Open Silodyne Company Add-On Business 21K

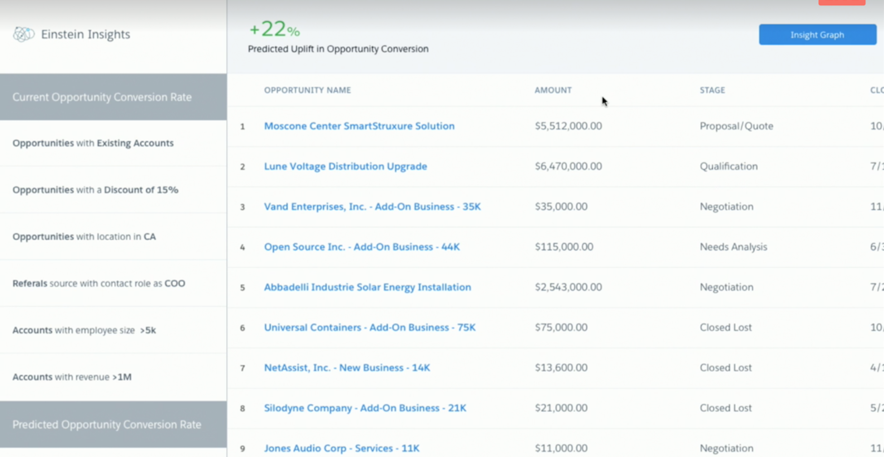(365, 408)
